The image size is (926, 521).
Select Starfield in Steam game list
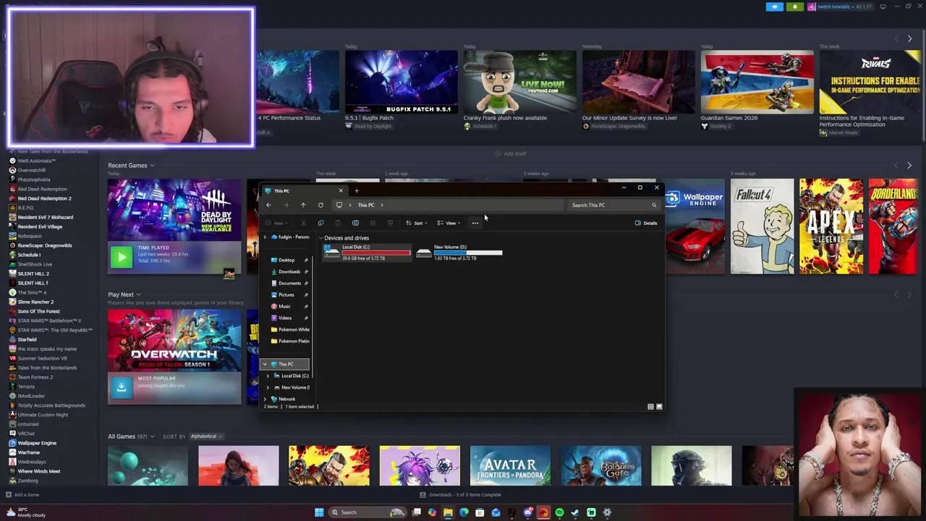(x=27, y=339)
